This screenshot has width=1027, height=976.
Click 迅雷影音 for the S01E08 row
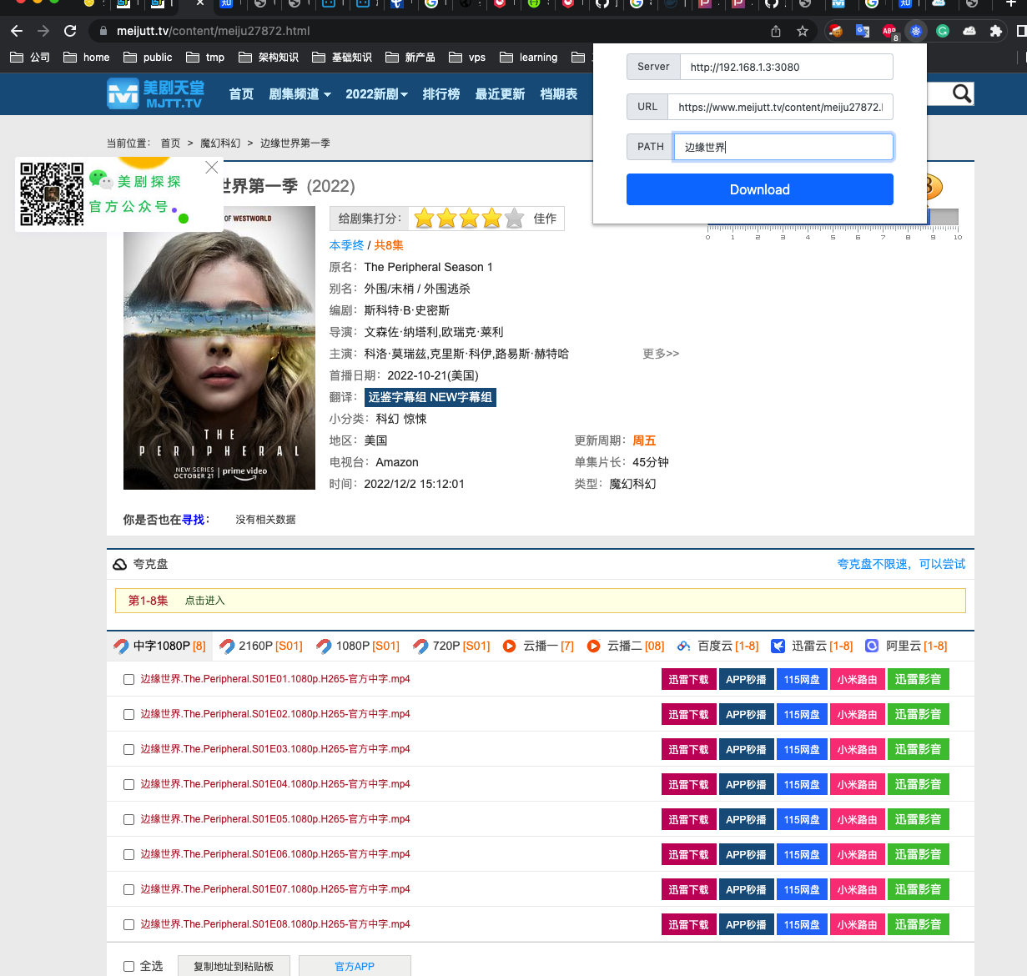point(919,925)
